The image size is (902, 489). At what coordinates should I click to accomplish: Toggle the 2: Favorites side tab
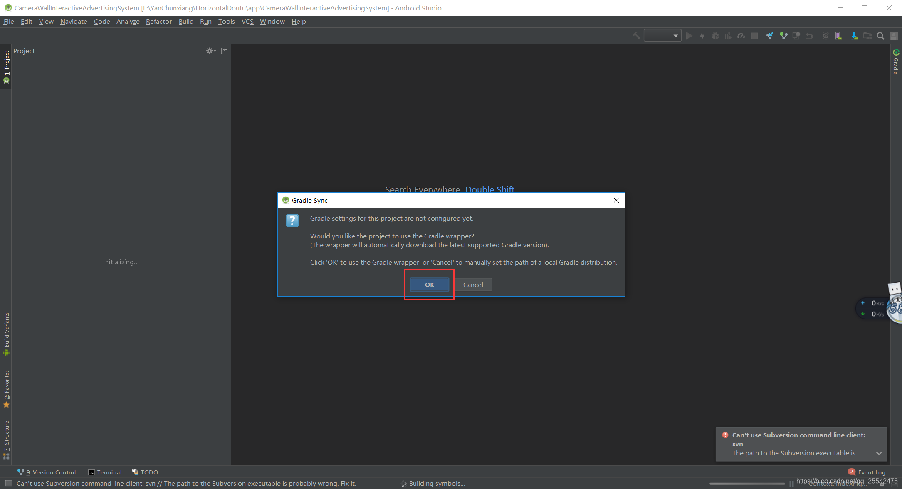pyautogui.click(x=6, y=389)
